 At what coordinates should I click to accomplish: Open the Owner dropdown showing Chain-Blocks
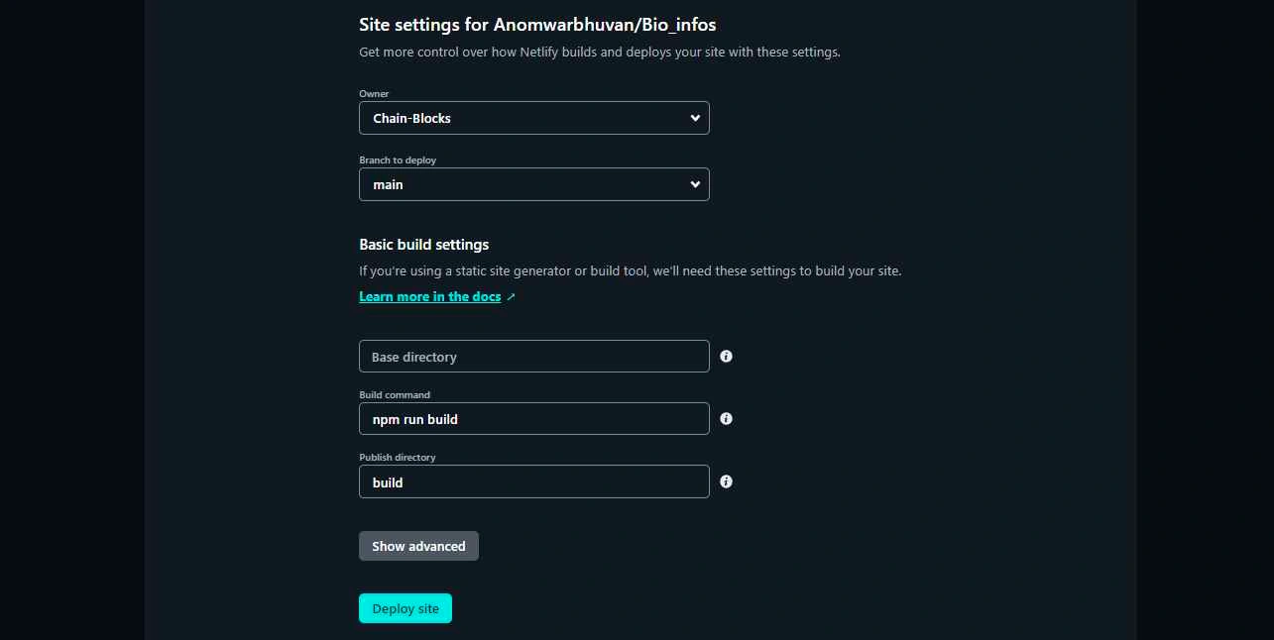click(x=533, y=117)
